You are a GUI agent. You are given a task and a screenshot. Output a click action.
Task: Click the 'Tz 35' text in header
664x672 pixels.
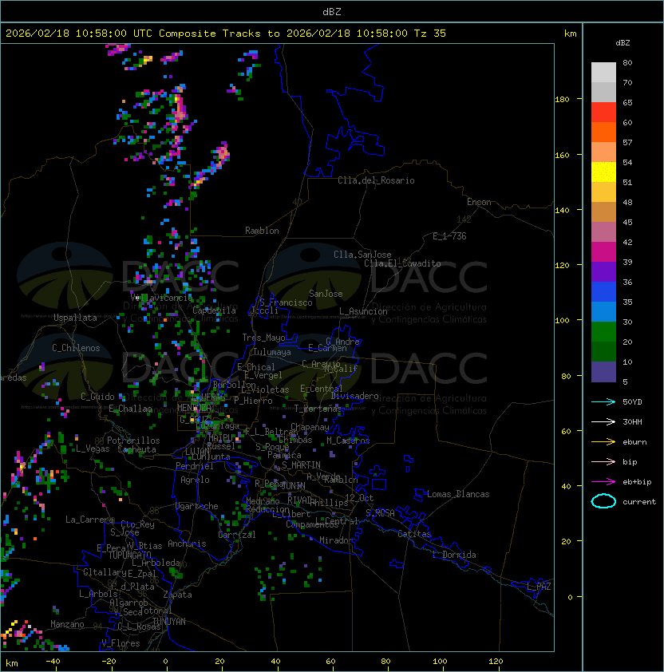pos(430,34)
